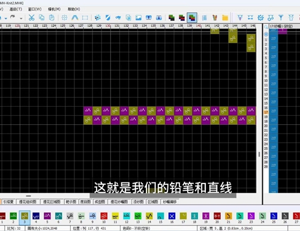Open the 帮助(H) menu
The image size is (300, 231).
click(x=74, y=9)
